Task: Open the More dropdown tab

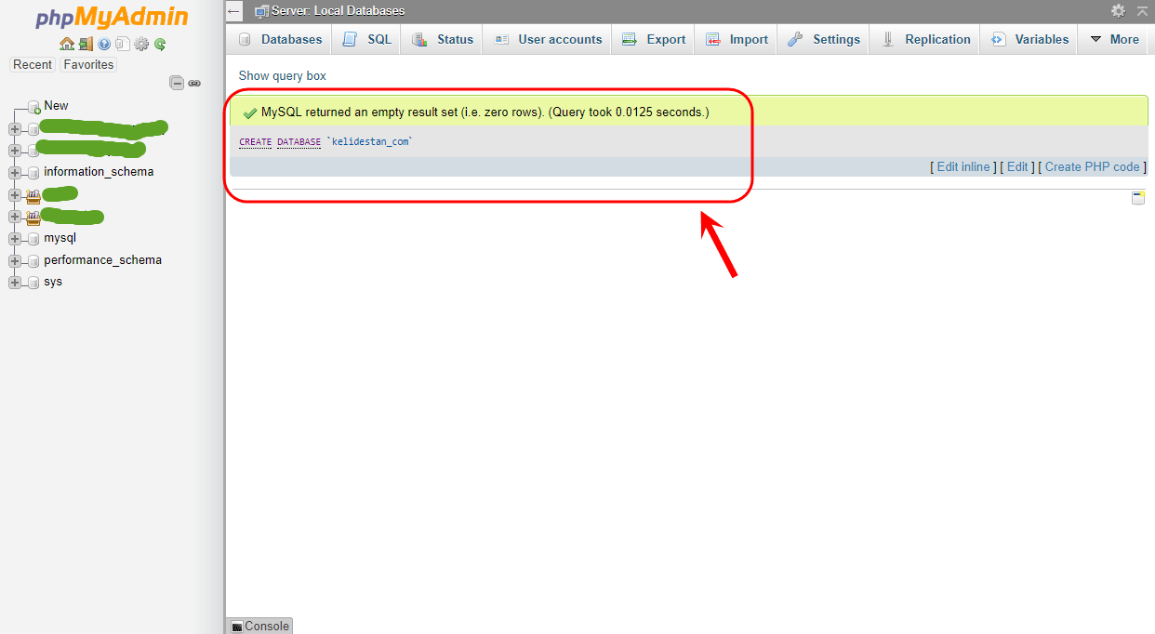Action: click(x=1114, y=39)
